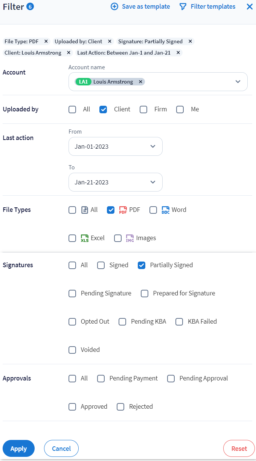Viewport: 256px width, 461px height.
Task: Click the Save as template plus icon
Action: 114,7
